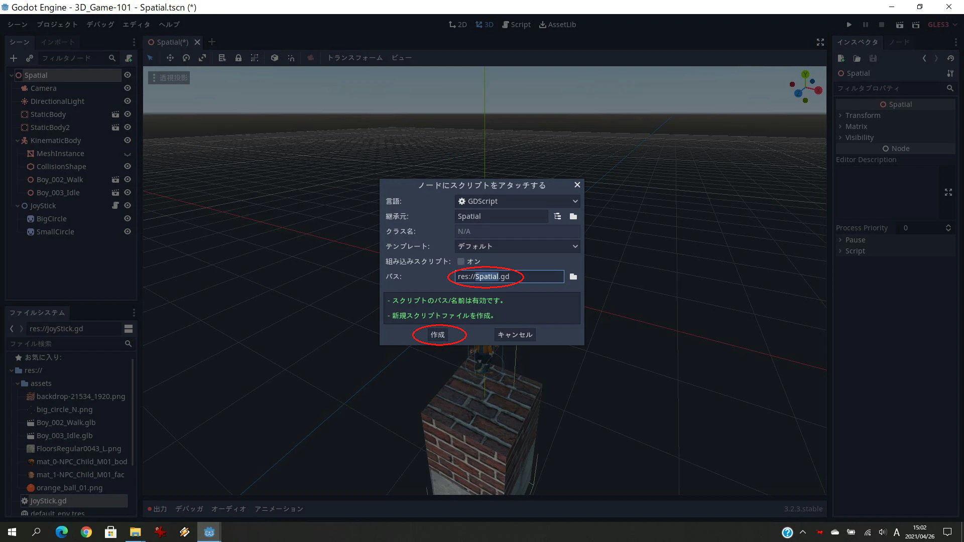Add a new child node with plus icon
This screenshot has height=542, width=964.
14,58
